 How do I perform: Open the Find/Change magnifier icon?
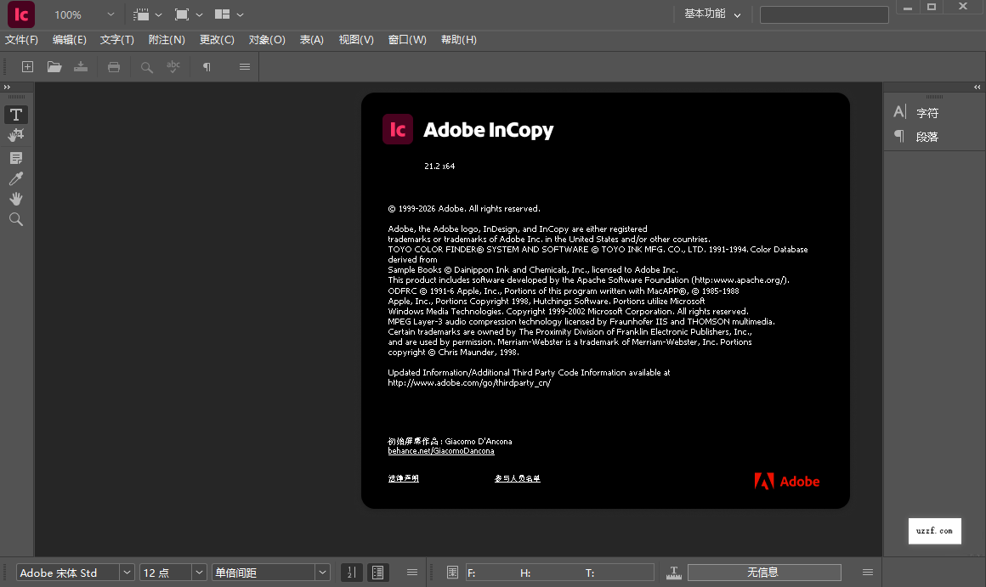click(145, 66)
